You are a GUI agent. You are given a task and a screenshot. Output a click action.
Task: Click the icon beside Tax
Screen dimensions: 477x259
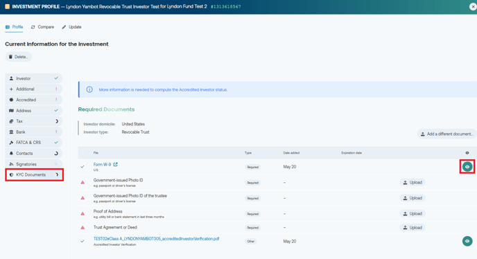pos(11,121)
